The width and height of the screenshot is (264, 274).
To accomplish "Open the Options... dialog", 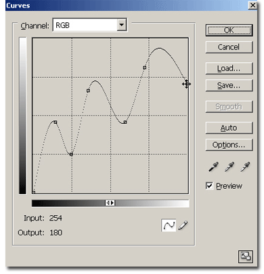I will pyautogui.click(x=229, y=145).
